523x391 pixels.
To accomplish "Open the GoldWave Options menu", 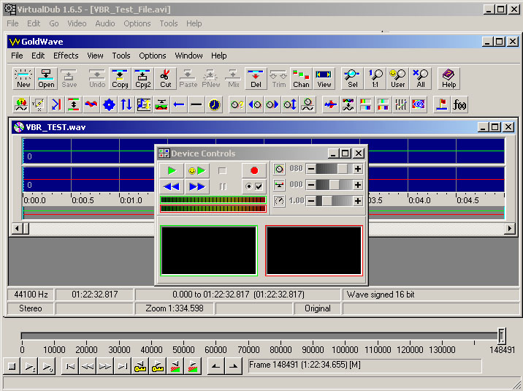I will click(153, 56).
